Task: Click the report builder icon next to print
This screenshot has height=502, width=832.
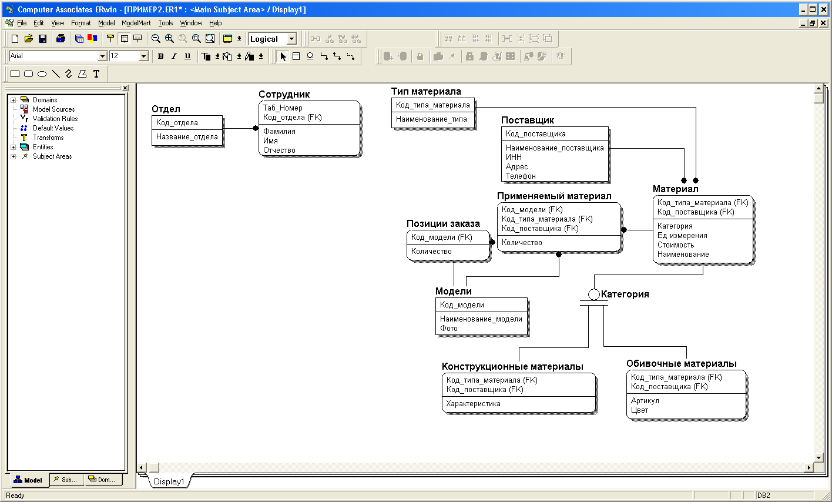Action: (x=79, y=39)
